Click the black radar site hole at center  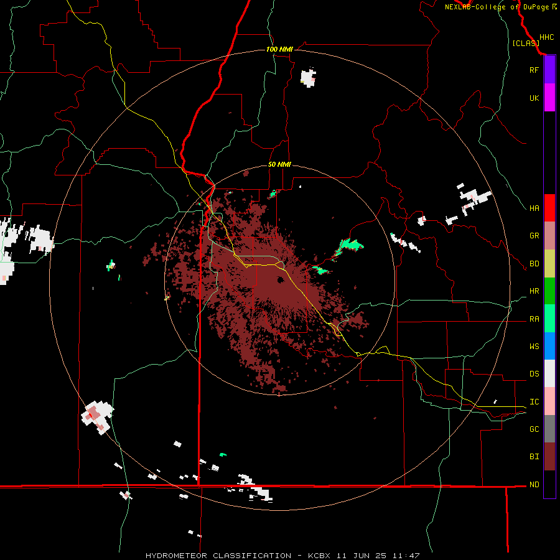coord(280,279)
